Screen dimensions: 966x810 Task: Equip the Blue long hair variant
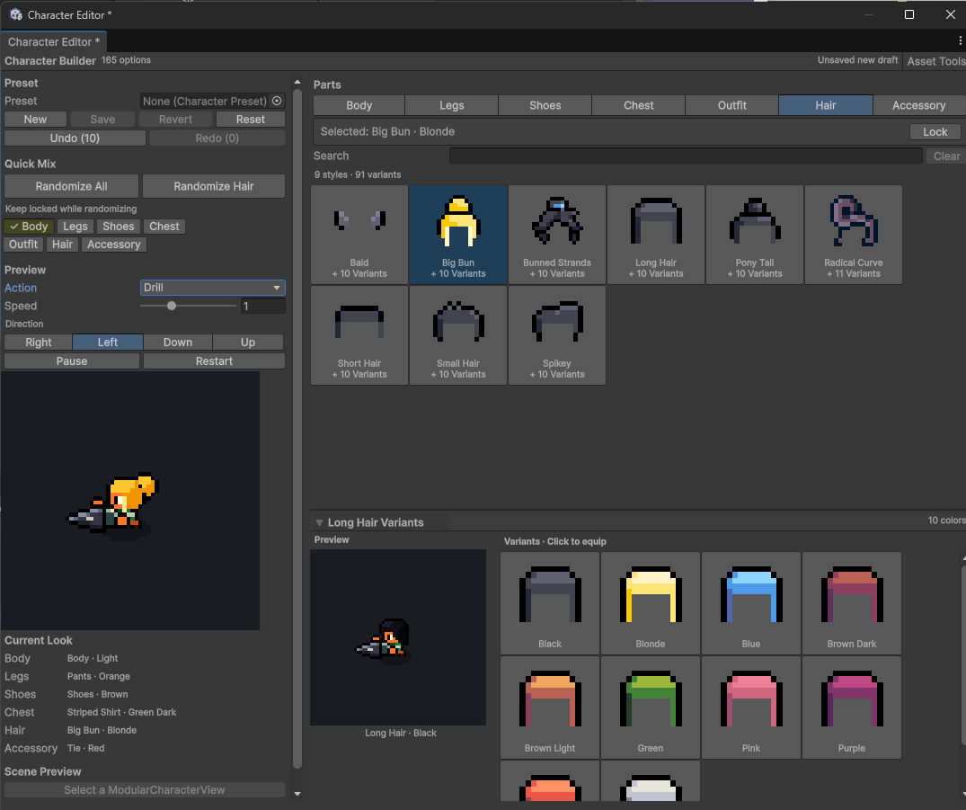click(x=751, y=603)
